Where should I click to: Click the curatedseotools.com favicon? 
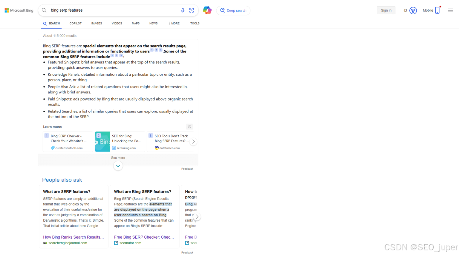coord(53,148)
